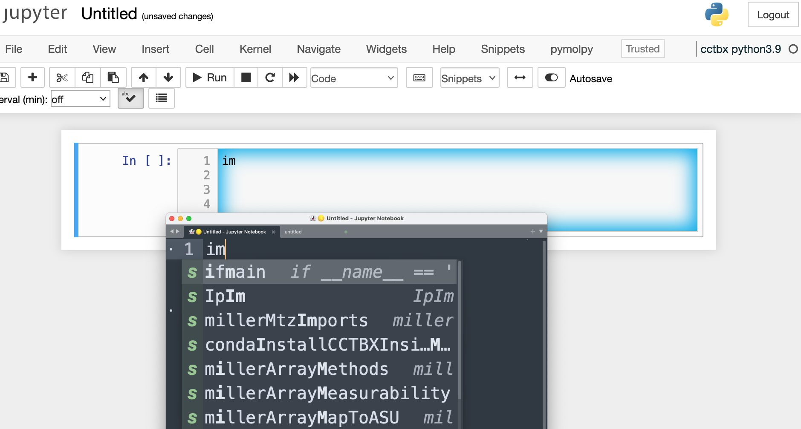Close the 'Untitled - Jupyter Notebook' editor tab
Image resolution: width=801 pixels, height=429 pixels.
[x=273, y=232]
